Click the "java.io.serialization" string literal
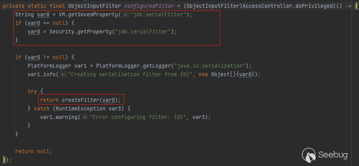This screenshot has width=359, height=166. 211,65
